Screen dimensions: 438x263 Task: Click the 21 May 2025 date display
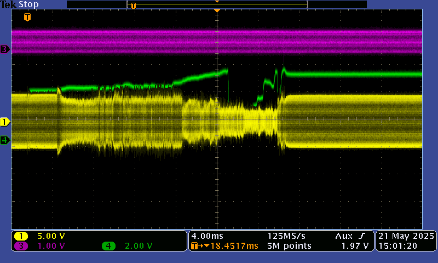pyautogui.click(x=406, y=236)
